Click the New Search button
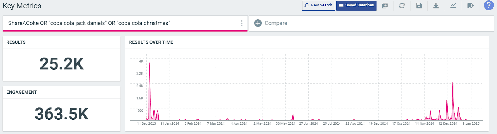The height and width of the screenshot is (134, 497). click(x=318, y=5)
